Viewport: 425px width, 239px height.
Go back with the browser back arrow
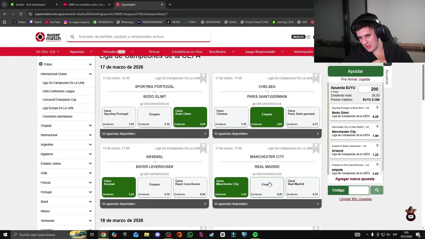click(5, 14)
